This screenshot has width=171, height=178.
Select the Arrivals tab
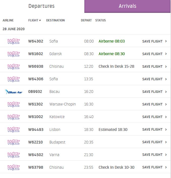point(127,6)
